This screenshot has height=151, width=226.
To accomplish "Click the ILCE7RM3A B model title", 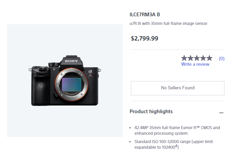I will (145, 15).
